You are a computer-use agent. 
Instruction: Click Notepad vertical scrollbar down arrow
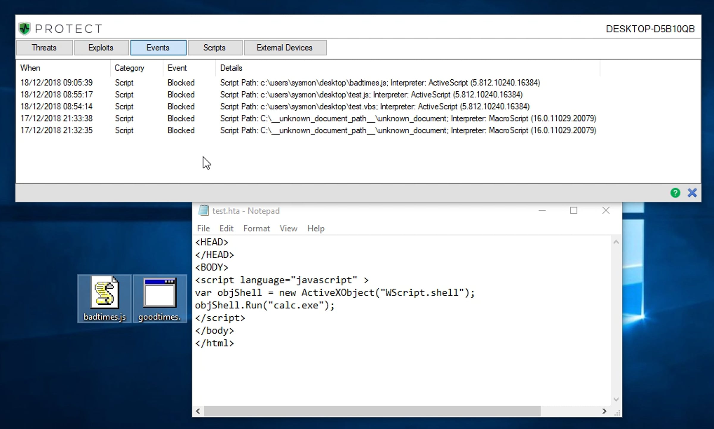[616, 399]
